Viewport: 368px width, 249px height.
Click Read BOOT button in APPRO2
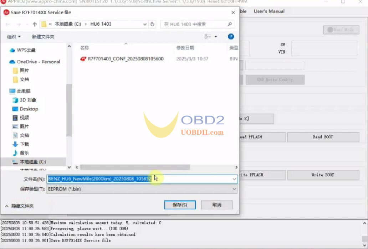323,137
